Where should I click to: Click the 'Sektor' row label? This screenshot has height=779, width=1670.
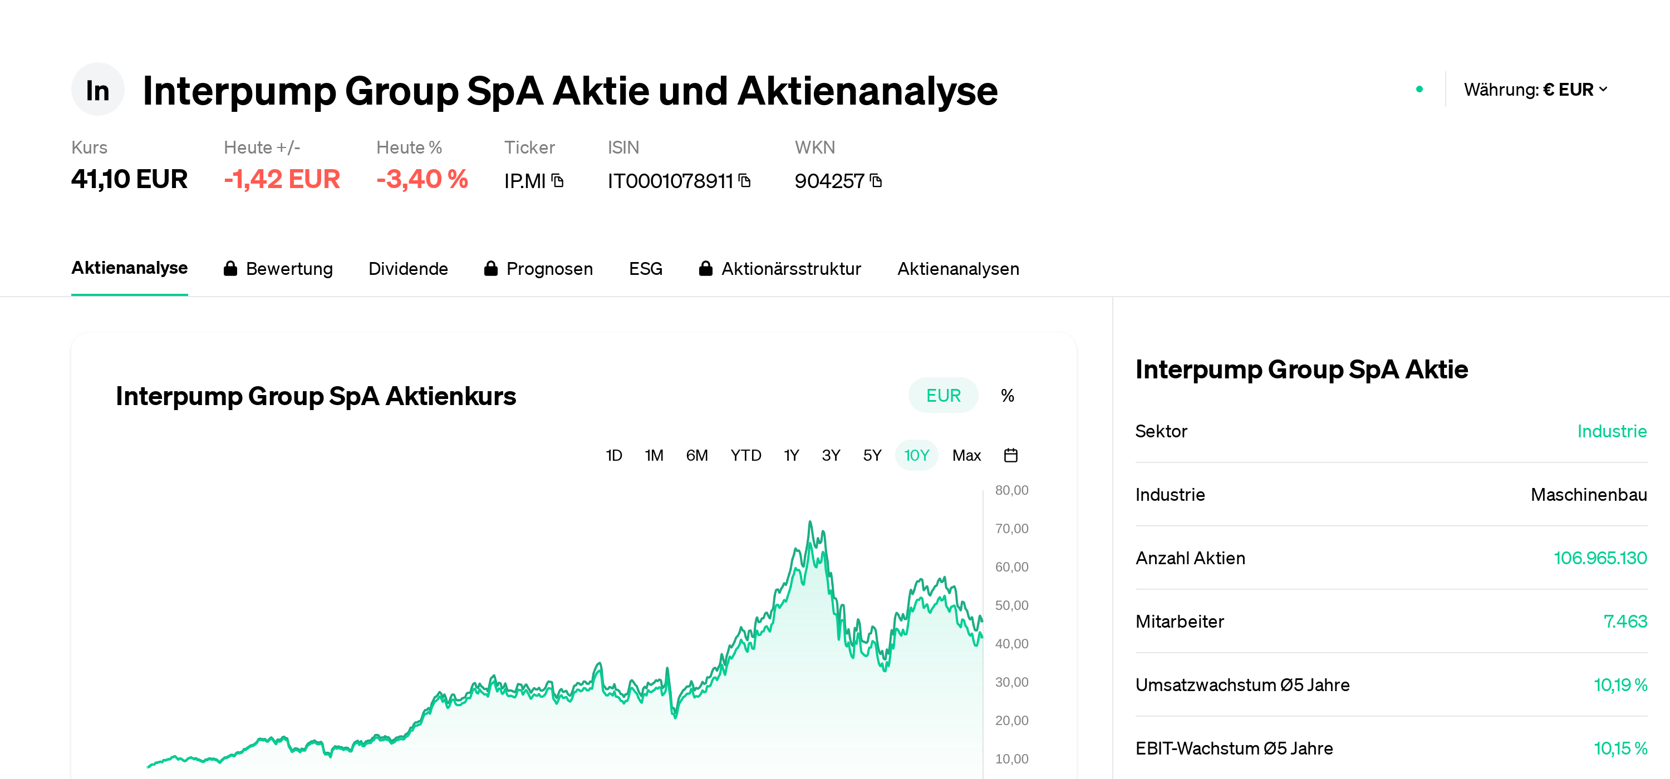[1161, 431]
